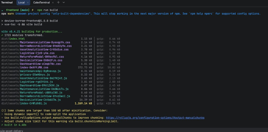
Task: Click DashboardView-B96lZKXK.js file name
Action: [40, 85]
